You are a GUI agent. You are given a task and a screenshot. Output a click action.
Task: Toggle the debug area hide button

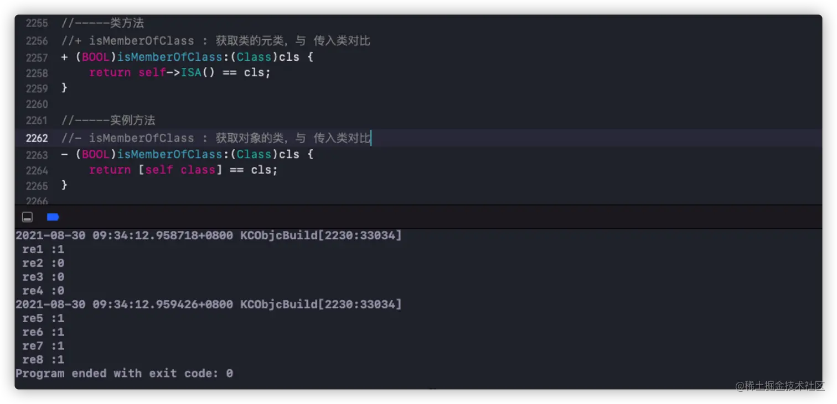pos(27,217)
